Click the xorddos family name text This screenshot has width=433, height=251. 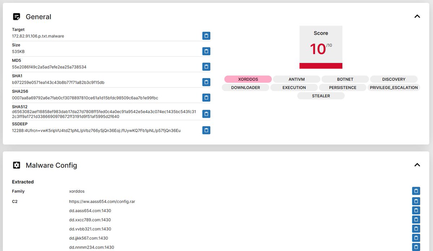[x=77, y=191]
